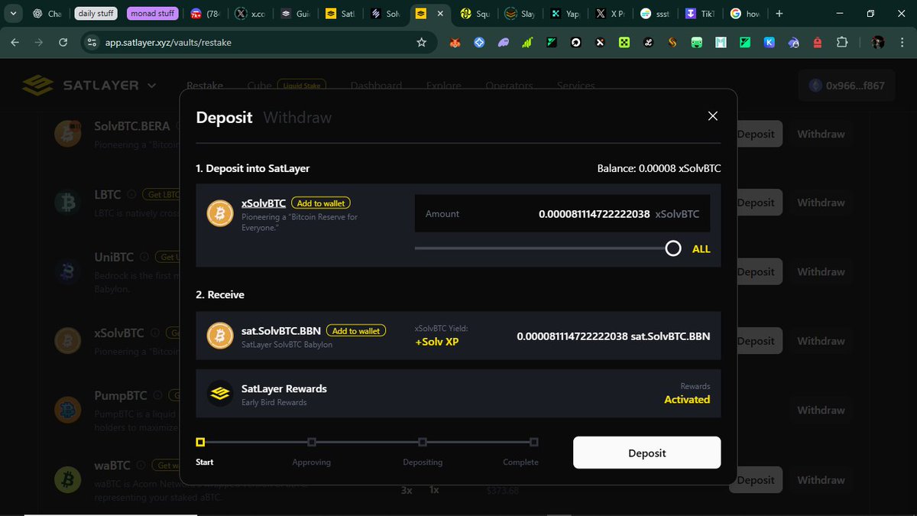Click the black circular-arrow extension icon
The image size is (917, 516).
(575, 43)
